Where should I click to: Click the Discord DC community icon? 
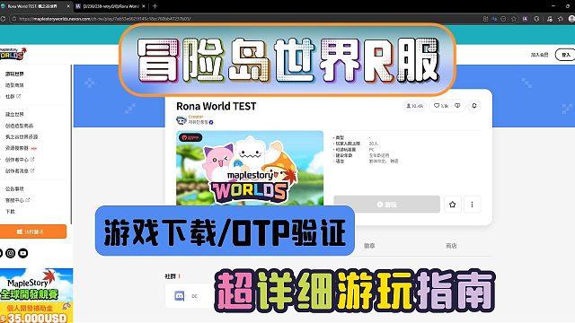180,296
